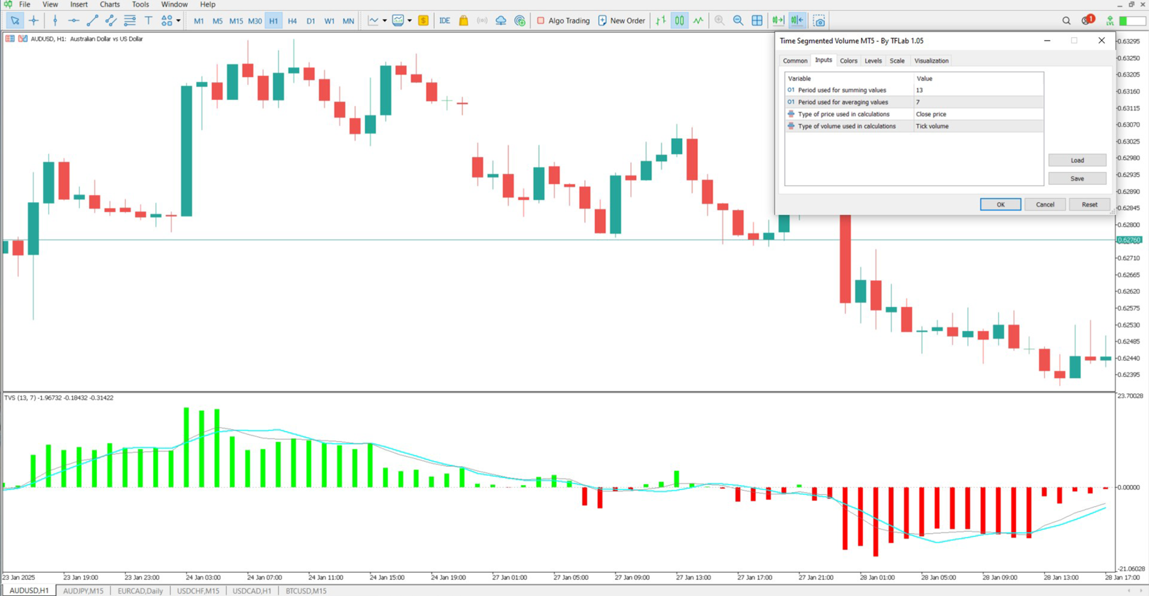Select the trendline drawing tool
Viewport: 1149px width, 596px height.
tap(92, 20)
